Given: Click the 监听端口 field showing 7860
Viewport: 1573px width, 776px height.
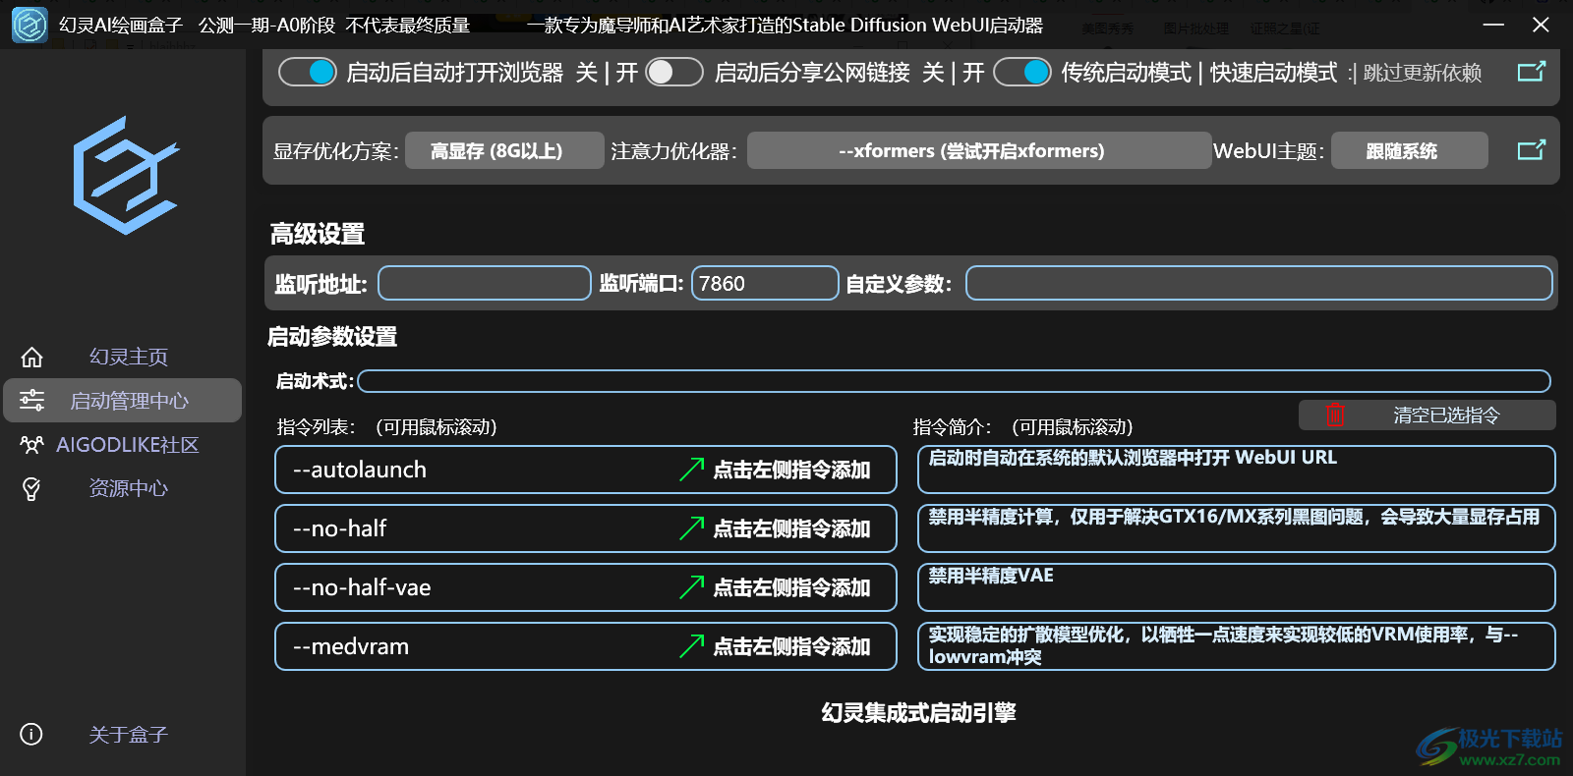Looking at the screenshot, I should click(765, 283).
